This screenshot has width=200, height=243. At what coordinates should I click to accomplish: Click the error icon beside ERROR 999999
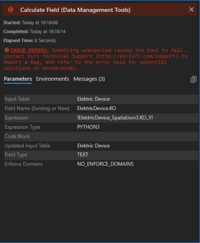(6, 50)
